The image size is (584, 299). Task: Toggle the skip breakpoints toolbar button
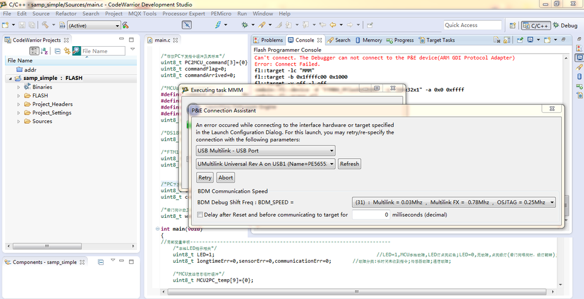[x=187, y=25]
